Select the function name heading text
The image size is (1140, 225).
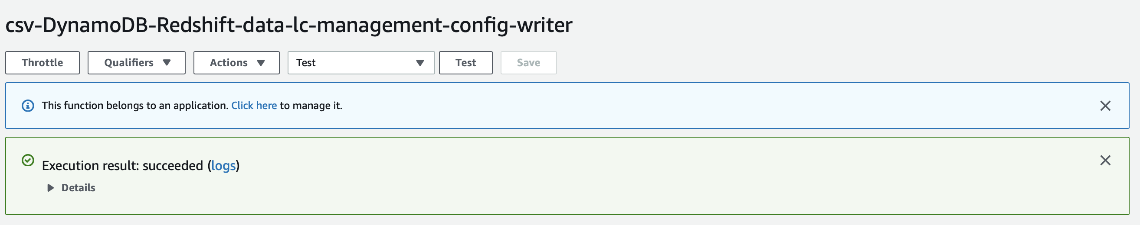pos(288,25)
